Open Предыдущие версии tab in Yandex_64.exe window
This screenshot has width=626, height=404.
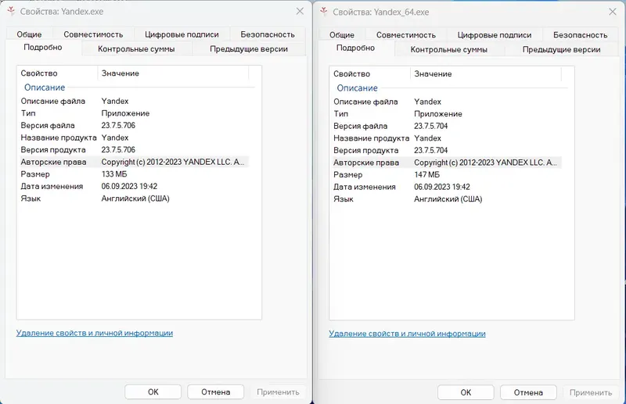[x=561, y=49]
